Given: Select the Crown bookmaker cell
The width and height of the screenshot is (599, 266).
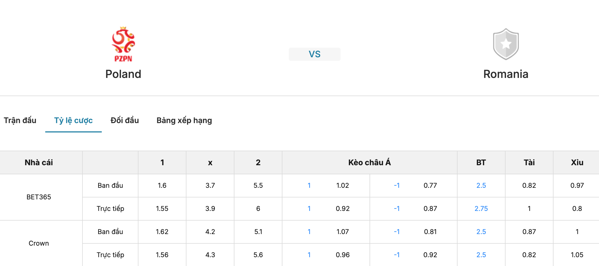Looking at the screenshot, I should tap(39, 243).
